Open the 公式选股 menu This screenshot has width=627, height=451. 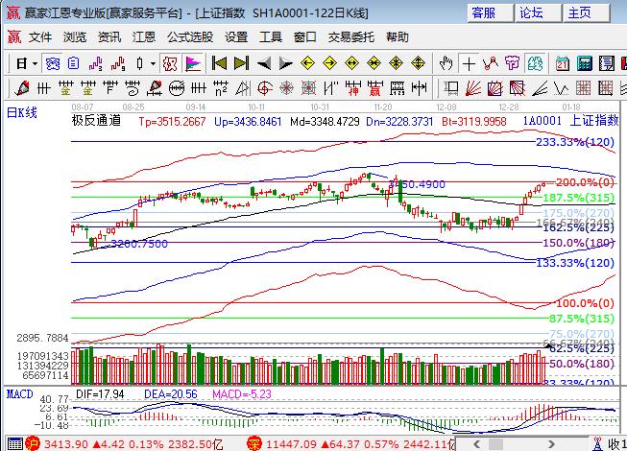tap(190, 37)
